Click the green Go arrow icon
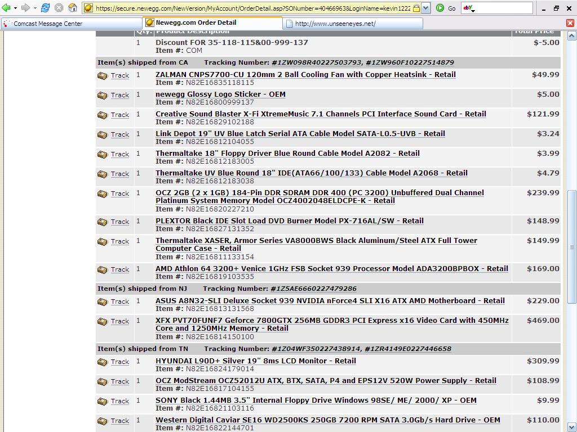 click(440, 8)
